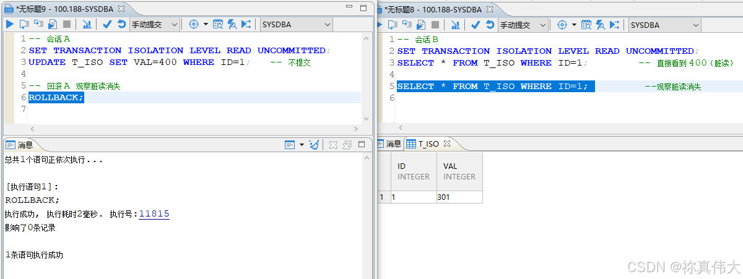743x279 pixels.
Task: Click the SQL file icon in 无标题8 toolbar
Action: tap(421, 25)
